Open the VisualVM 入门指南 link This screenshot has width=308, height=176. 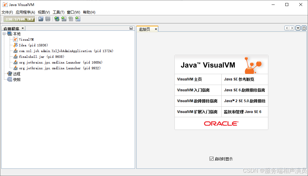193,90
